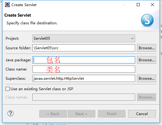The image size is (162, 125).
Task: Click the blue Servlet S logo
Action: click(147, 20)
